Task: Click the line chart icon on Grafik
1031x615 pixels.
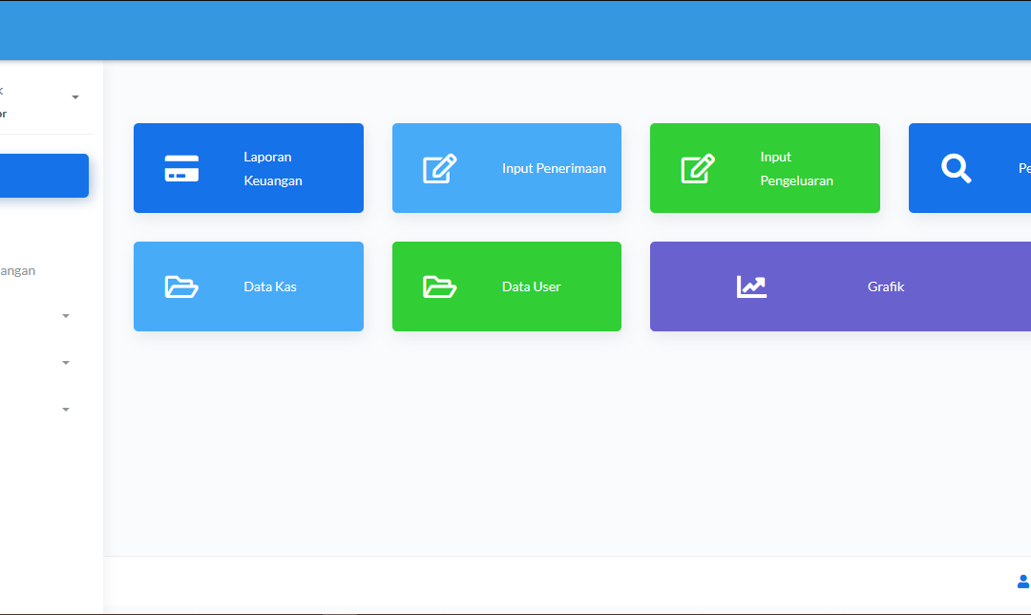Action: pos(751,286)
